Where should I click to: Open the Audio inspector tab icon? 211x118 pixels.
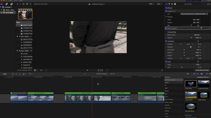coord(172,4)
